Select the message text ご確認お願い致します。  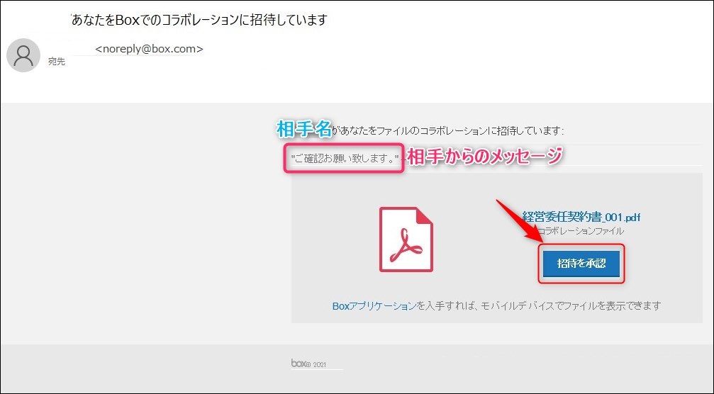[345, 158]
